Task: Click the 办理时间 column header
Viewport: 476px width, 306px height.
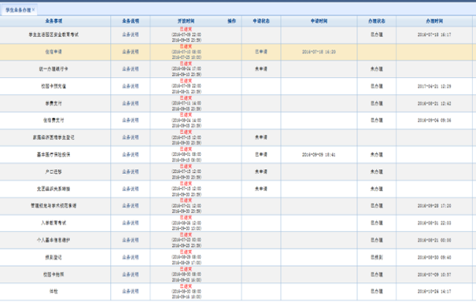Action: click(434, 21)
